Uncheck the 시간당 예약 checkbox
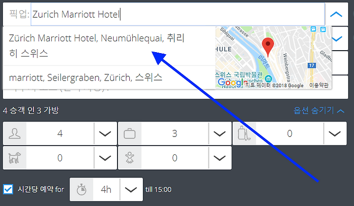The width and height of the screenshot is (354, 206). coord(8,189)
